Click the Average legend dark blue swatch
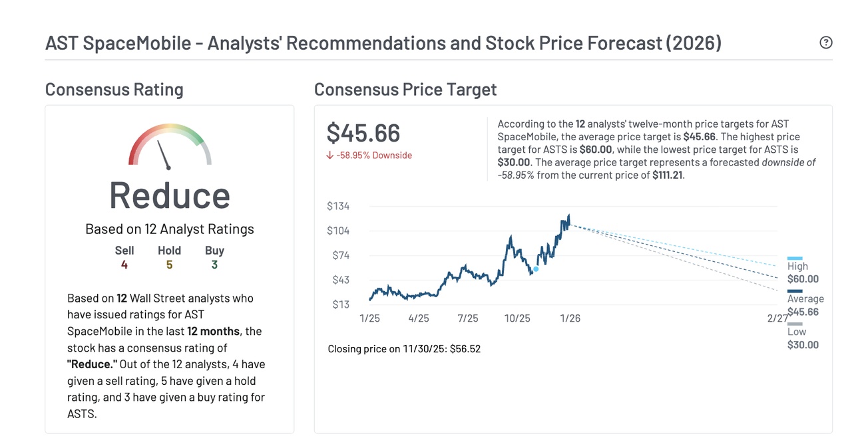852x442 pixels. coord(795,290)
